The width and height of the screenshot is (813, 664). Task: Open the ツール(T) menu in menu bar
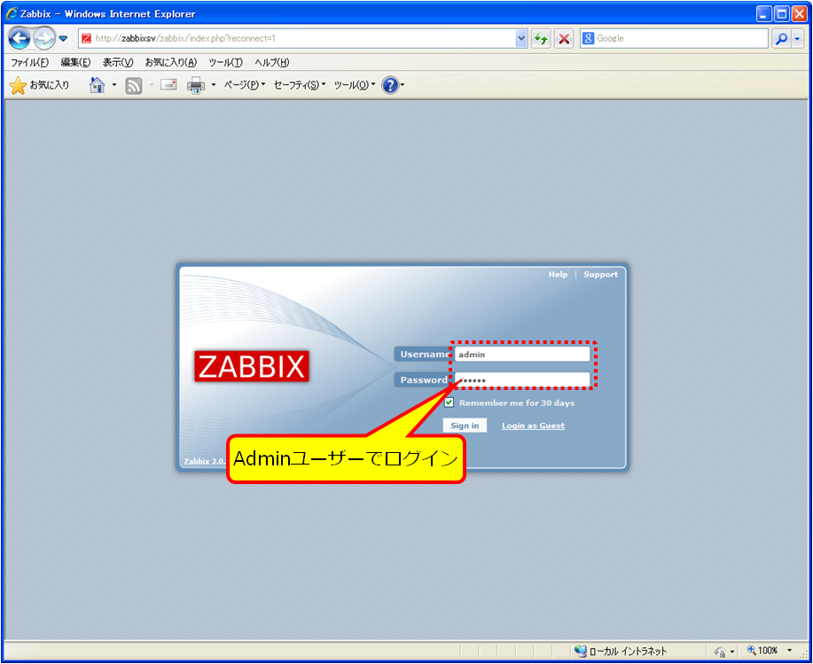225,62
